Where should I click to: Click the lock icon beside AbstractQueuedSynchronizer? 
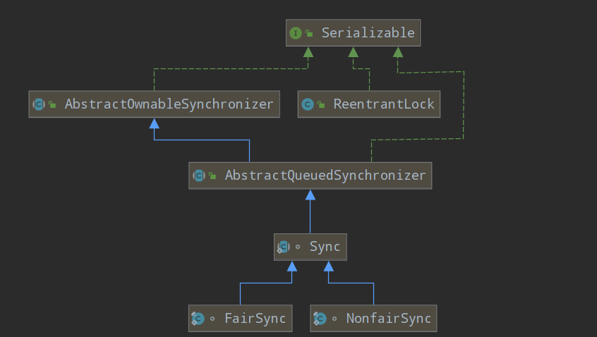(x=212, y=176)
